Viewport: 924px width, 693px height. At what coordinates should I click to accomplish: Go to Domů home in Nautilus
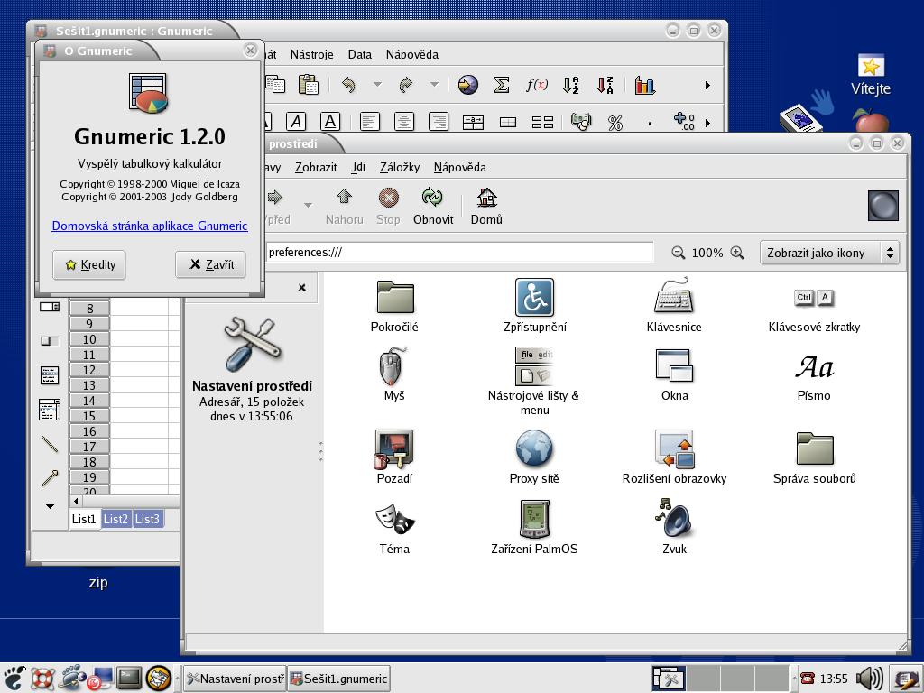(x=486, y=207)
